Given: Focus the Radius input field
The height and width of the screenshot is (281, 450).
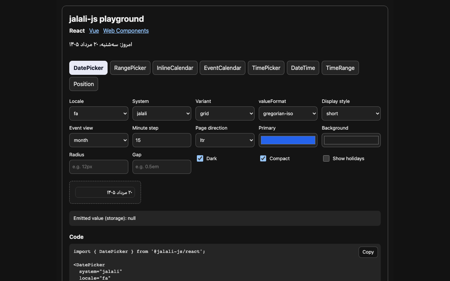Looking at the screenshot, I should pos(99,167).
